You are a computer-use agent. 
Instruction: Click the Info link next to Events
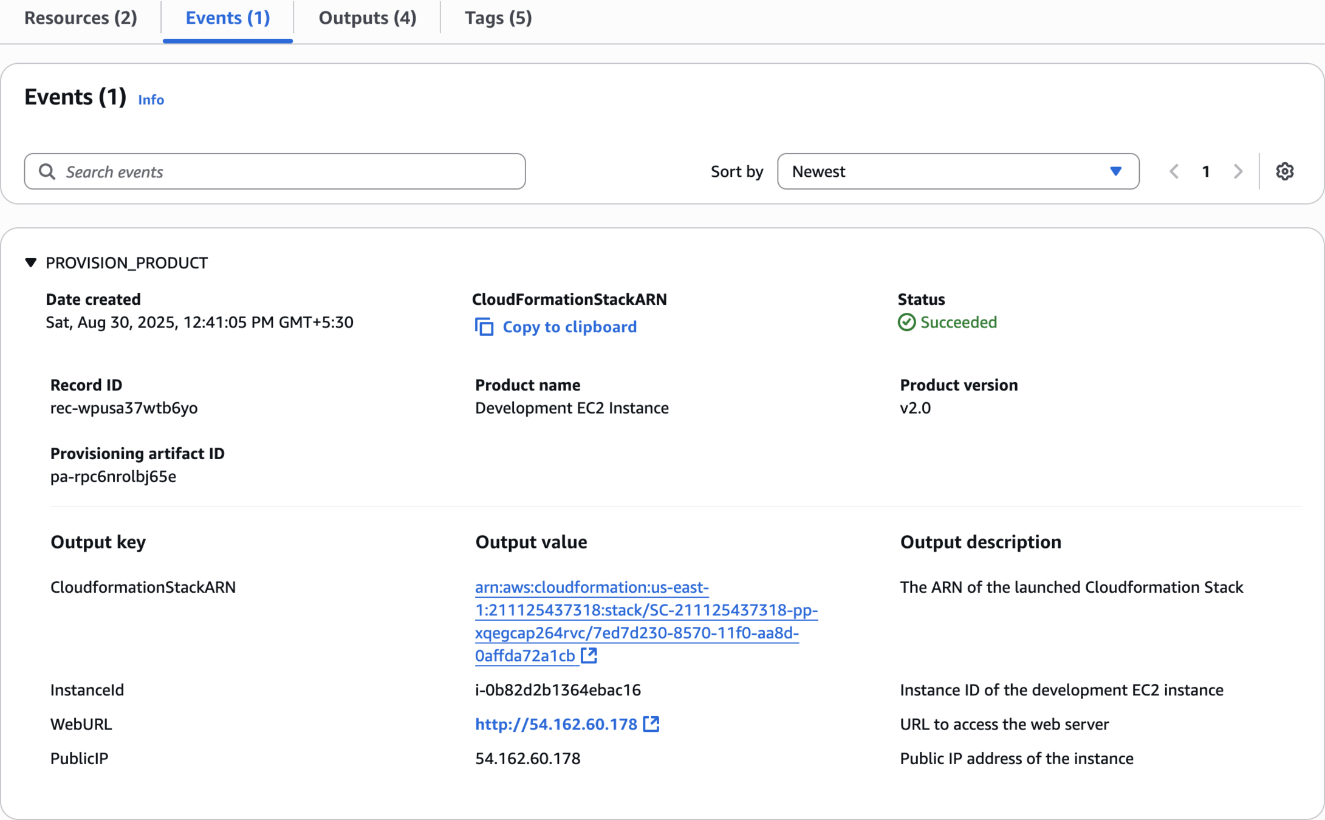(151, 100)
